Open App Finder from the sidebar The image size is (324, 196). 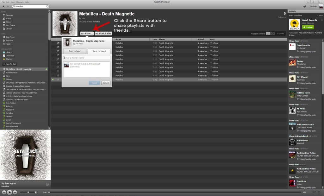coord(10,37)
